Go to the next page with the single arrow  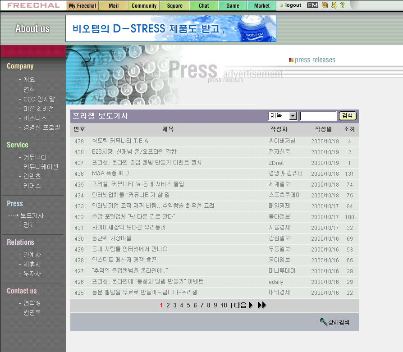pos(251,305)
